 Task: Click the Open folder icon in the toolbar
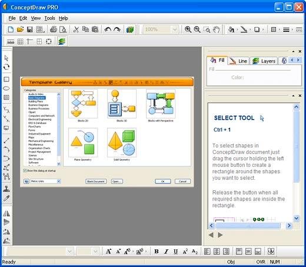pyautogui.click(x=20, y=29)
